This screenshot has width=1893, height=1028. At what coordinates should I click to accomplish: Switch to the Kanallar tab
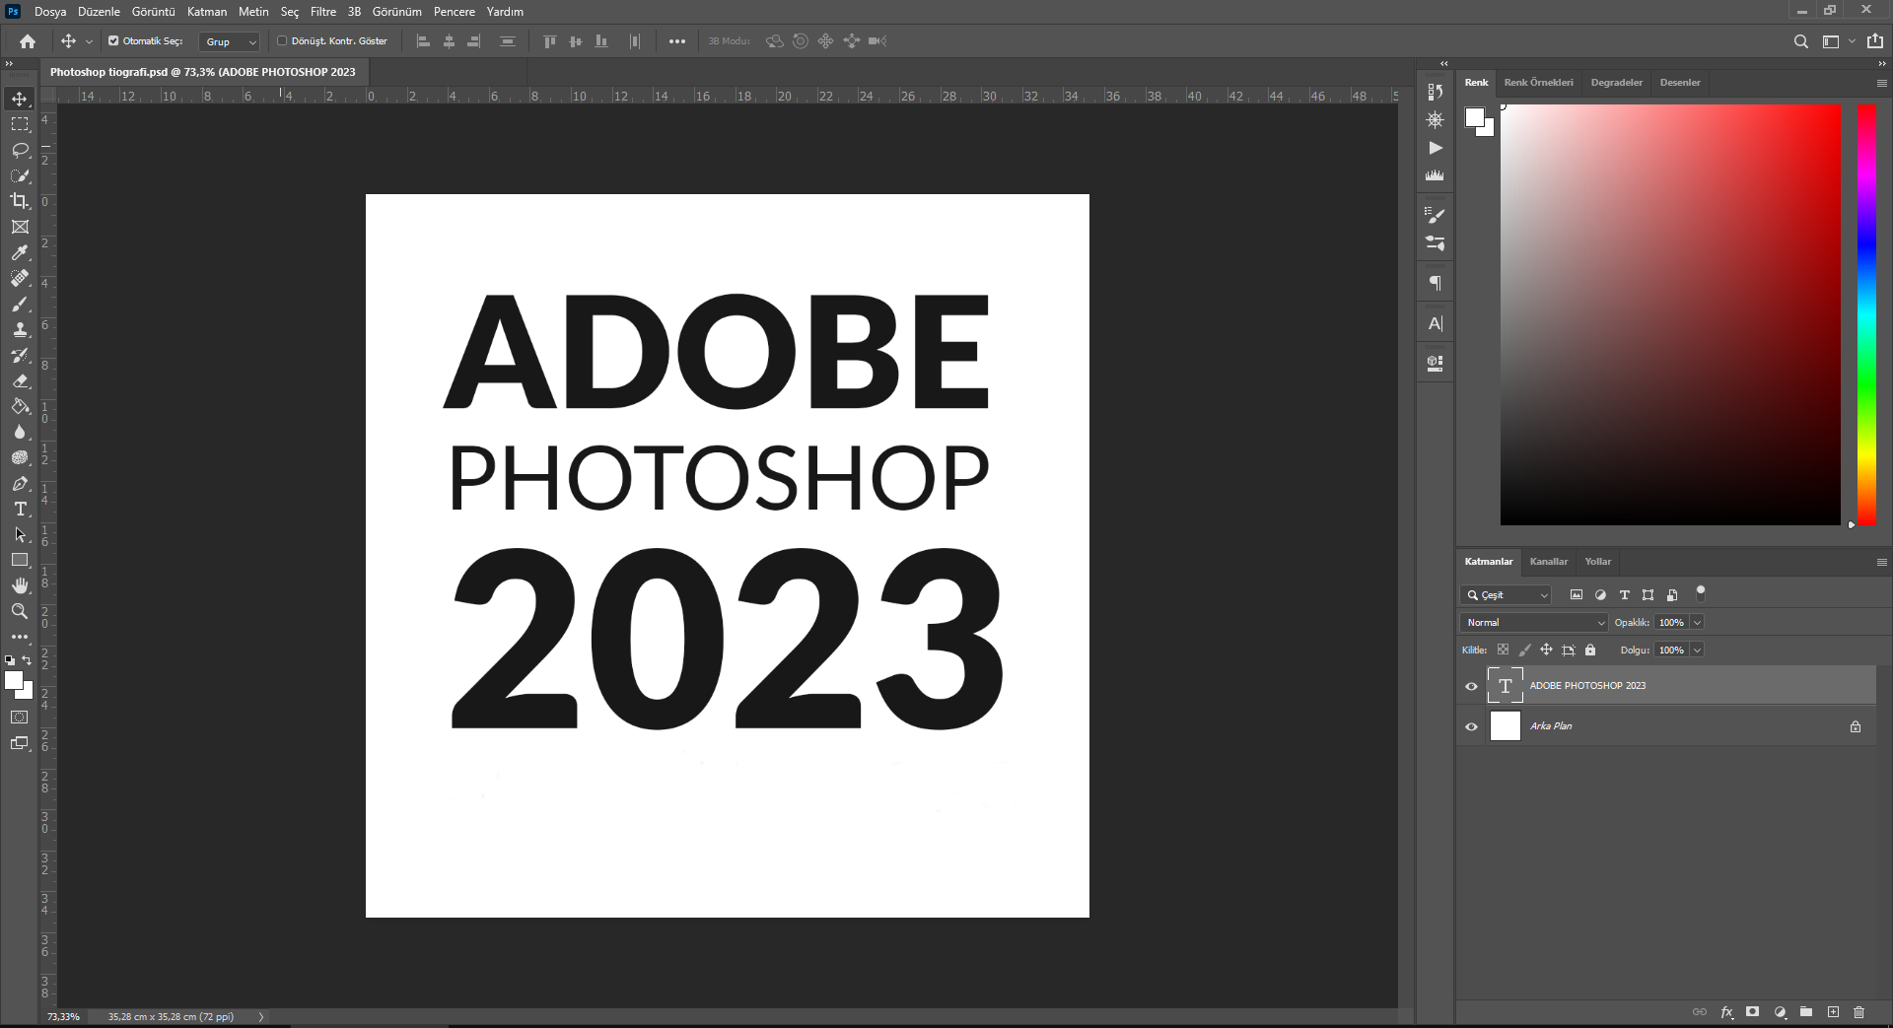pos(1548,562)
